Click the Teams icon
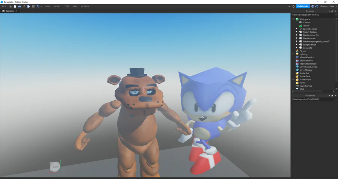 (x=297, y=83)
